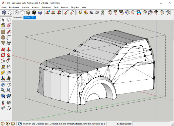
Task: Click the Normal Push Pull N icon
Action: [59, 13]
